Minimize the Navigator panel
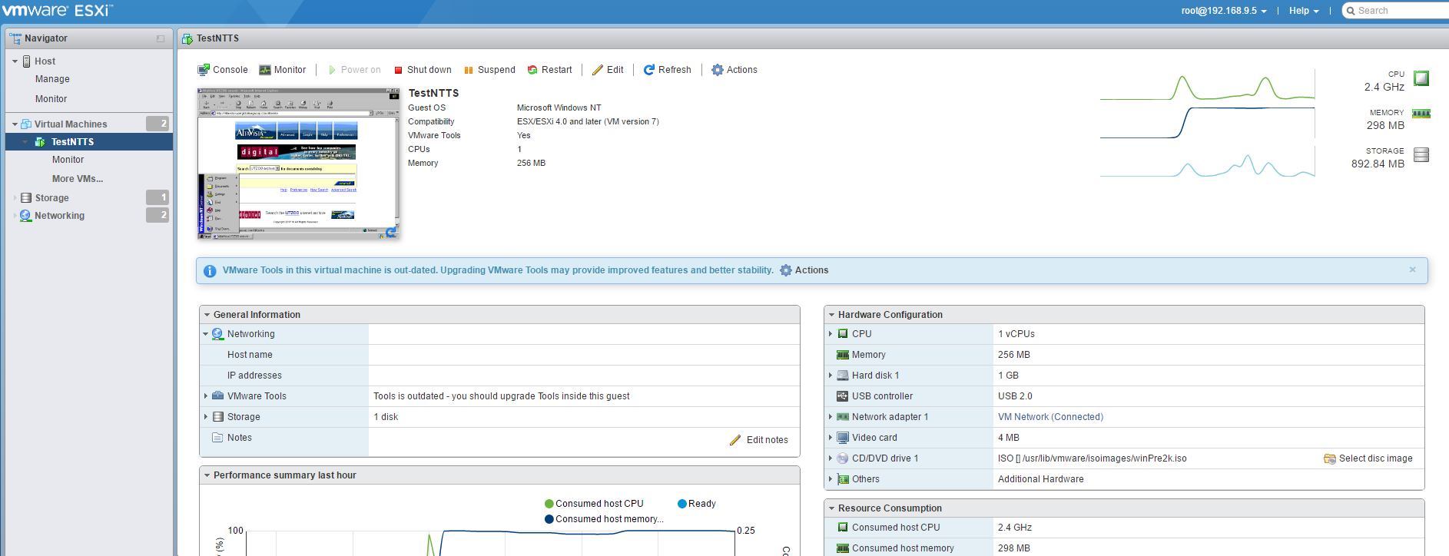1449x556 pixels. [x=161, y=38]
